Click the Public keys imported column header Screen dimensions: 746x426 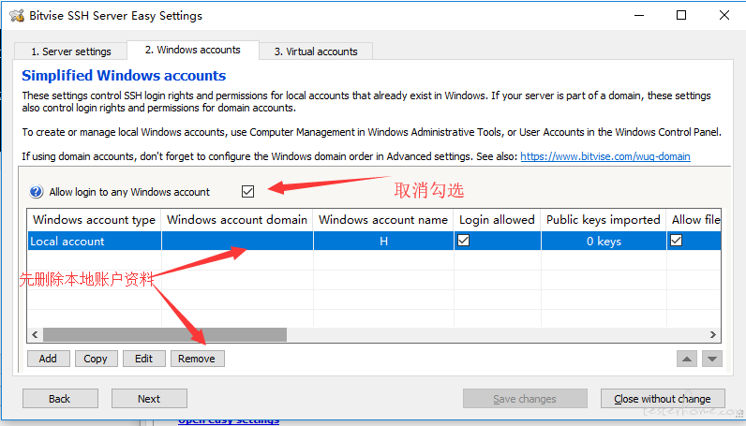(604, 220)
